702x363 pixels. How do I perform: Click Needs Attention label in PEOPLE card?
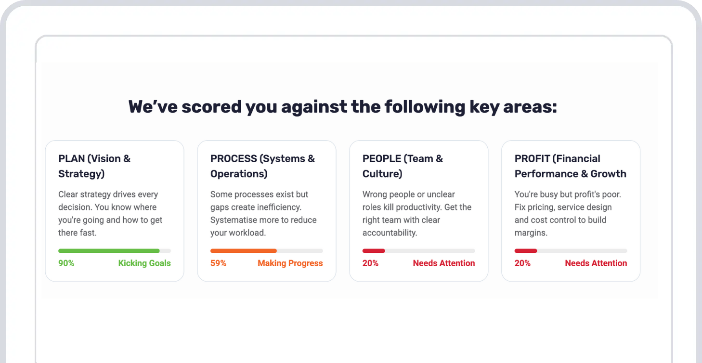(x=443, y=263)
